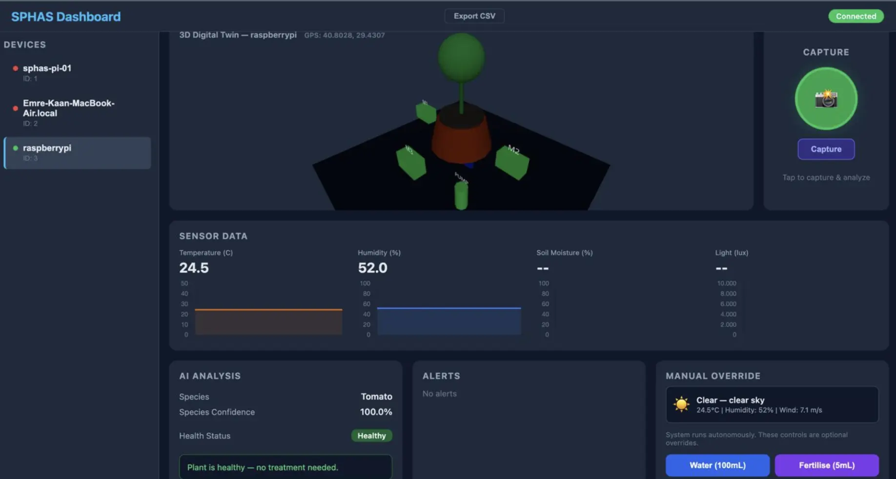Viewport: 896px width, 479px height.
Task: Click the Health Status label
Action: [x=204, y=436]
